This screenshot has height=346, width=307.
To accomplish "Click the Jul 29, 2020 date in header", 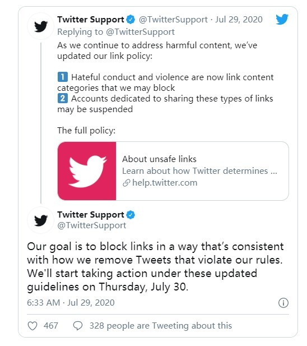I will tap(239, 20).
